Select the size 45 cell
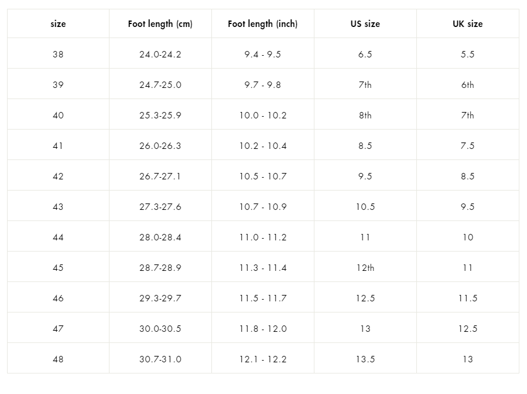This screenshot has height=394, width=527. click(58, 268)
